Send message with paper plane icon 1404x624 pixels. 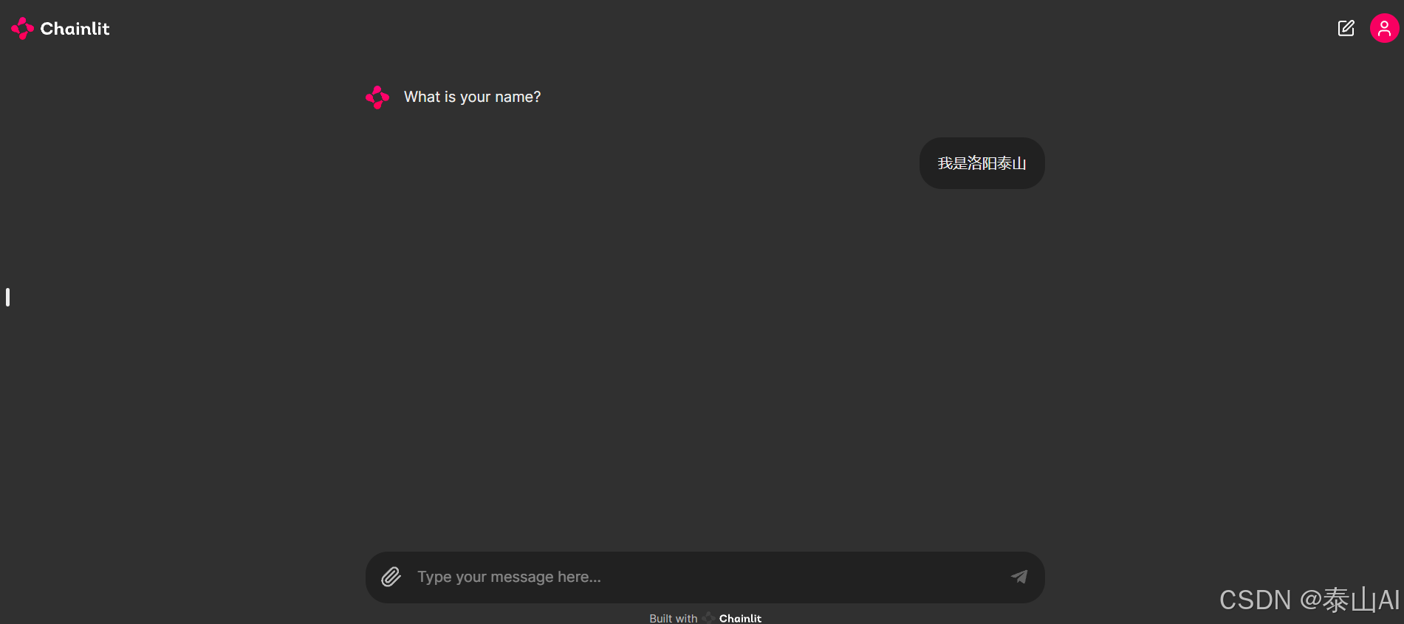(1019, 577)
